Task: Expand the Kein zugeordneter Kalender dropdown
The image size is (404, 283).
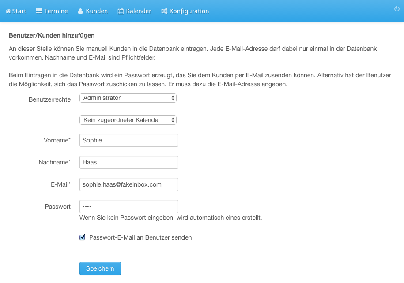Action: pyautogui.click(x=128, y=120)
